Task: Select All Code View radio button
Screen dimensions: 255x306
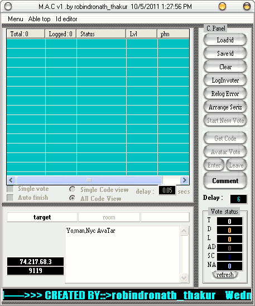Action: [72, 198]
